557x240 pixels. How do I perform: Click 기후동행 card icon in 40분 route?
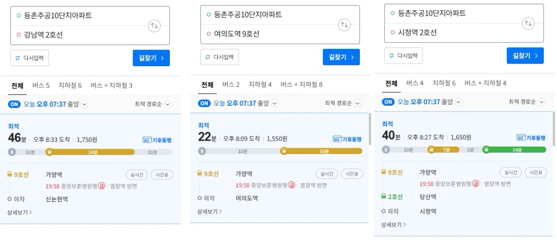(x=520, y=138)
